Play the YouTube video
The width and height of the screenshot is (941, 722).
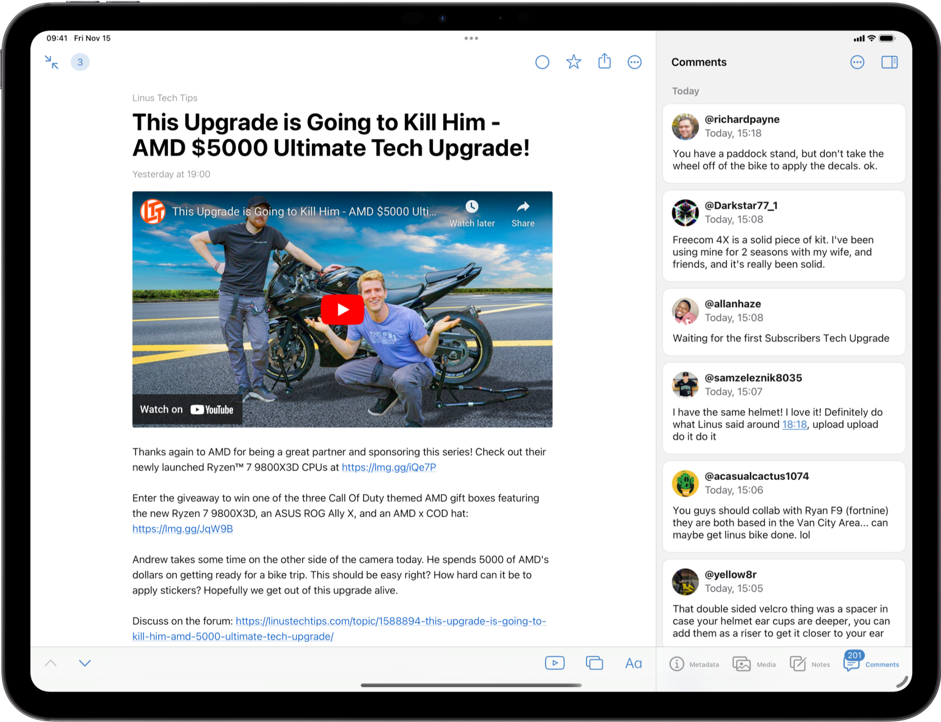tap(343, 309)
